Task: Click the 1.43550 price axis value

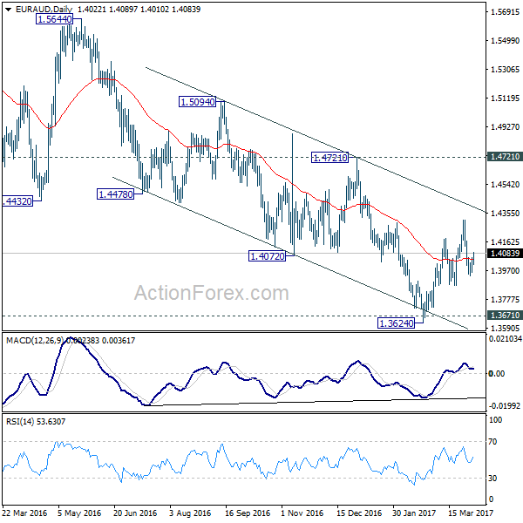Action: 505,214
